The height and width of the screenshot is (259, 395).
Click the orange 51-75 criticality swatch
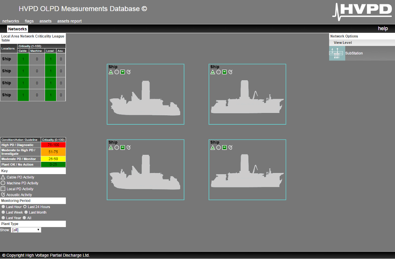coord(53,152)
